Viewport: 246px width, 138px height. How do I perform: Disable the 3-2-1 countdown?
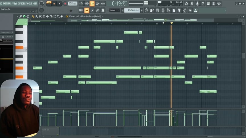92,3
